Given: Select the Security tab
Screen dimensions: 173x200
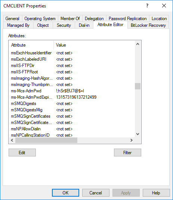Looking at the screenshot, I should coord(64,25).
